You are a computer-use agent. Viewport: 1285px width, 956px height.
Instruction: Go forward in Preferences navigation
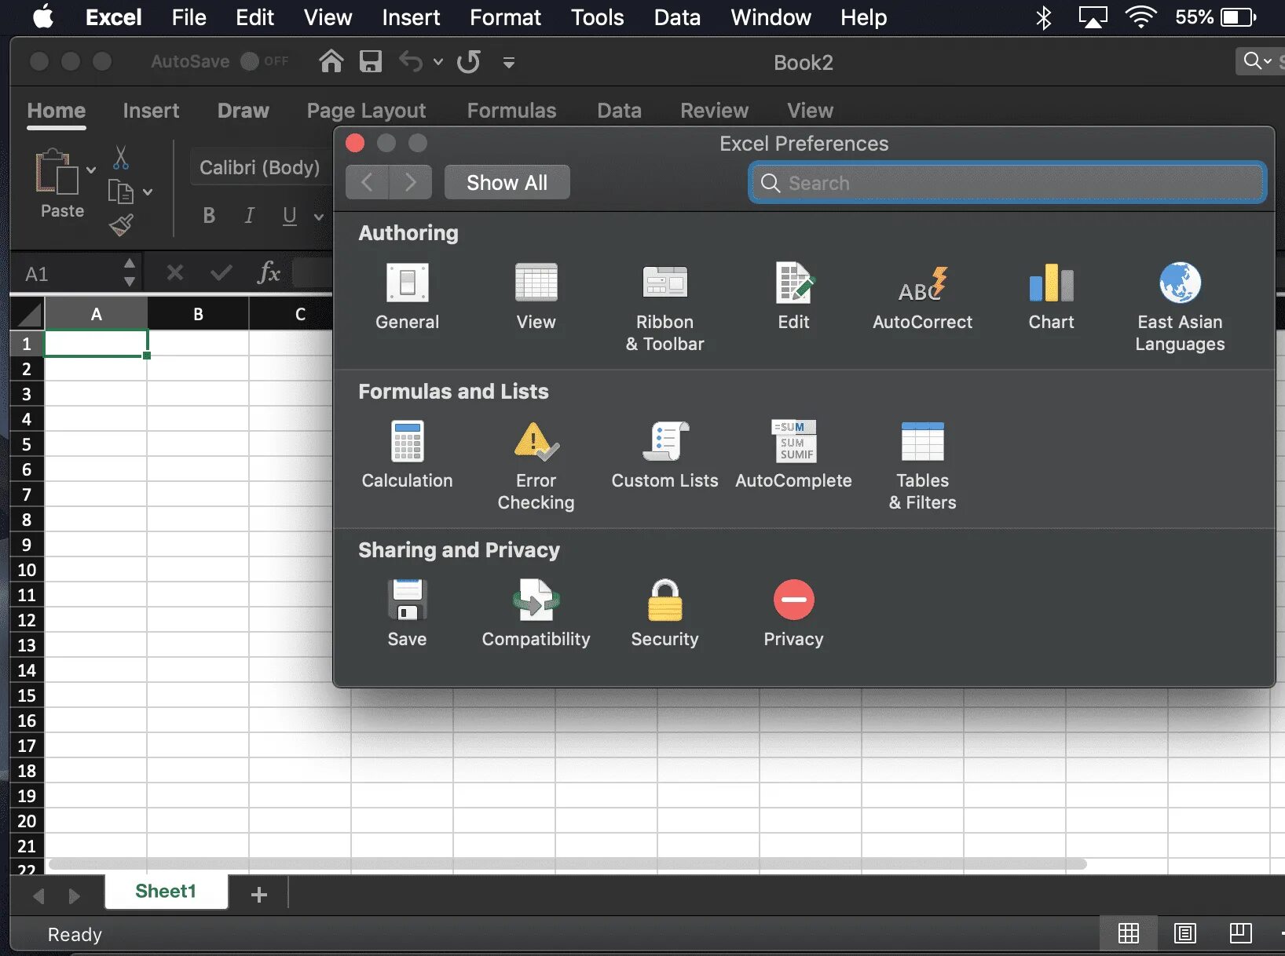click(x=411, y=182)
